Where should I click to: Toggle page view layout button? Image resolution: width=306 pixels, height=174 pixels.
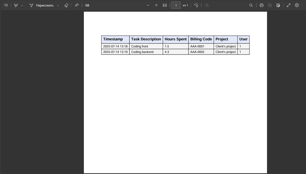pos(206,5)
